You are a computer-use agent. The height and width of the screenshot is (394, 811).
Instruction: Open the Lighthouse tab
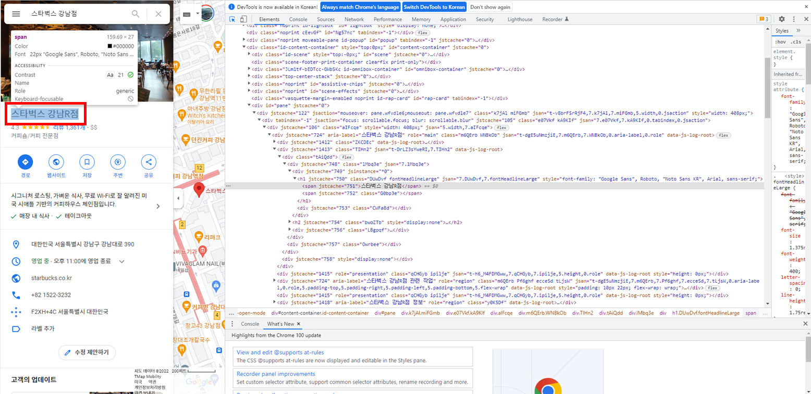[x=520, y=19]
